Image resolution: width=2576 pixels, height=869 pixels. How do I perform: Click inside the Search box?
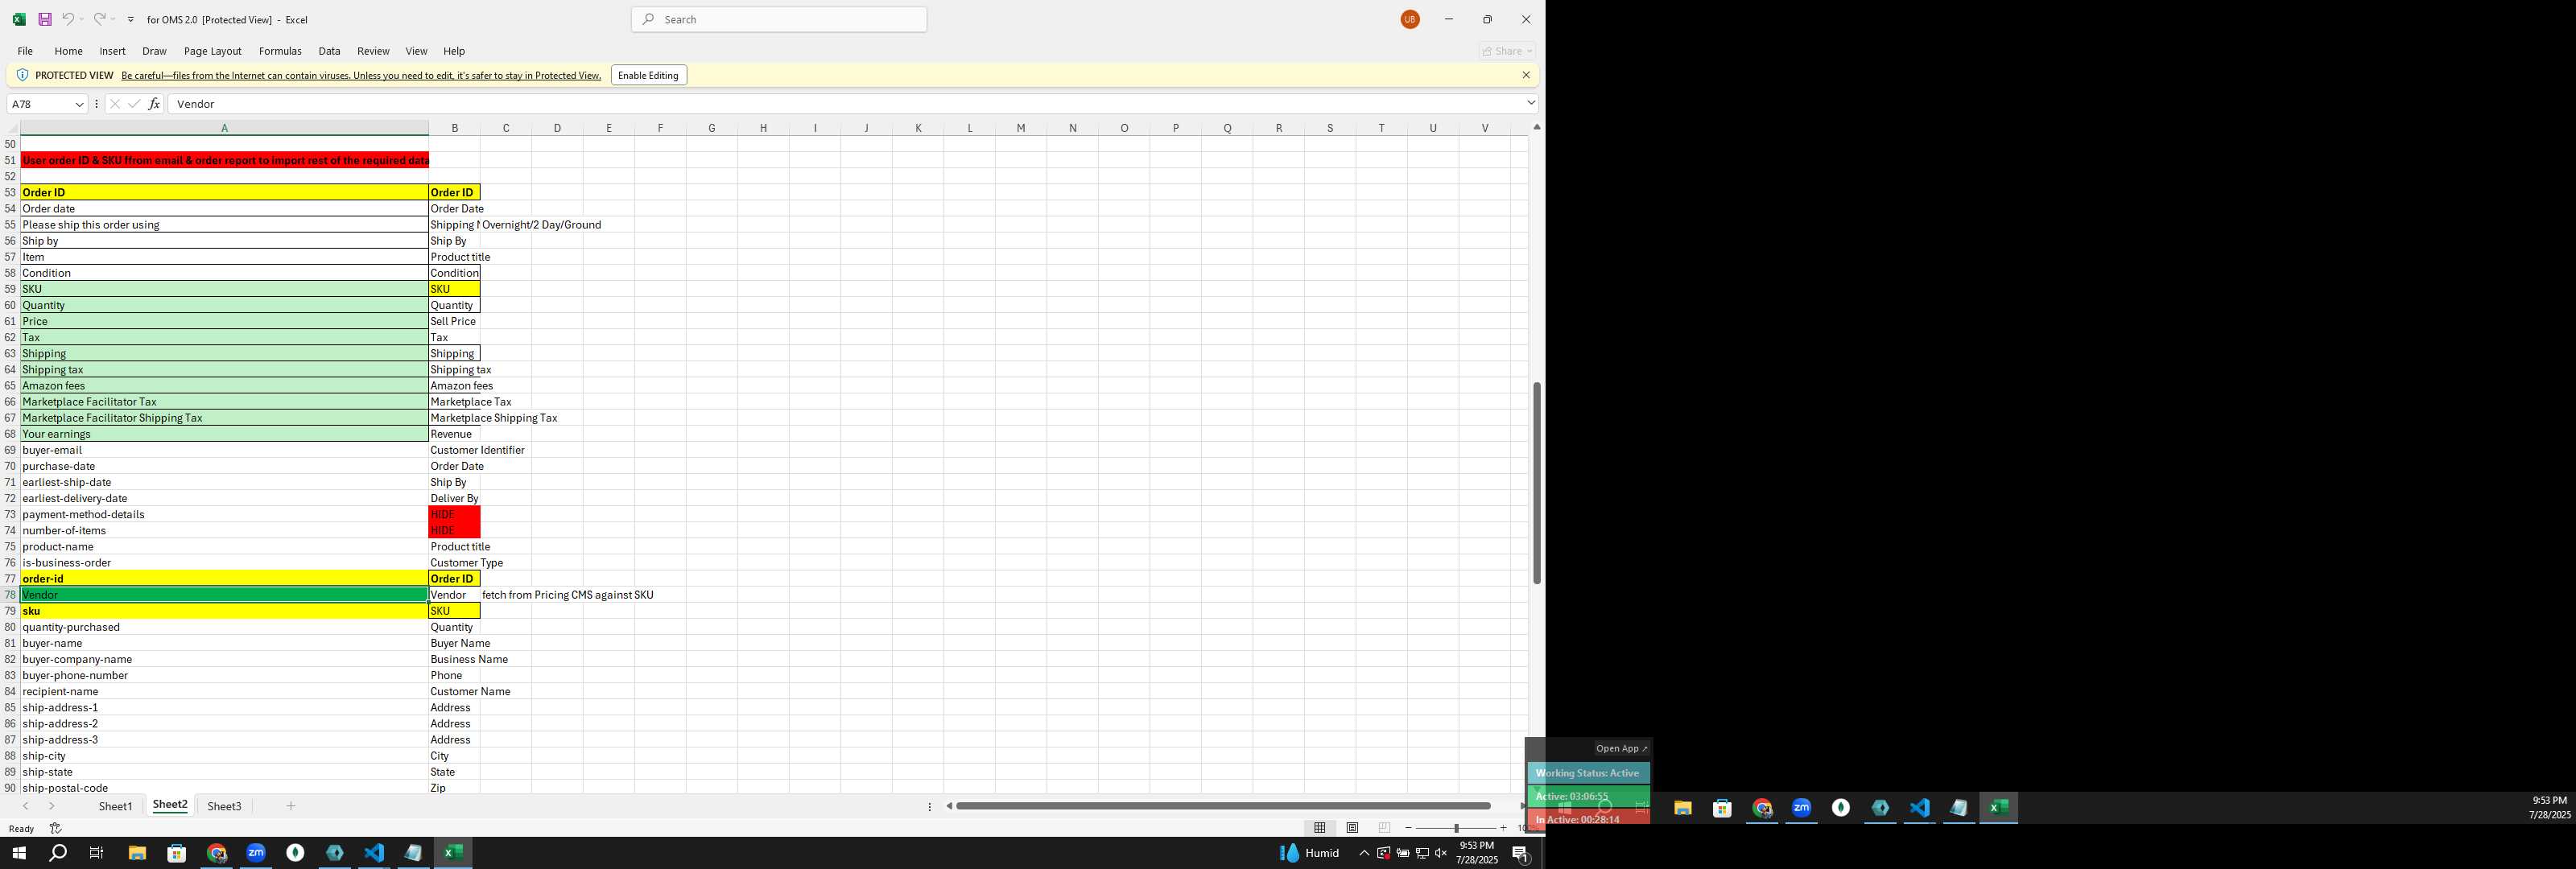coord(779,19)
